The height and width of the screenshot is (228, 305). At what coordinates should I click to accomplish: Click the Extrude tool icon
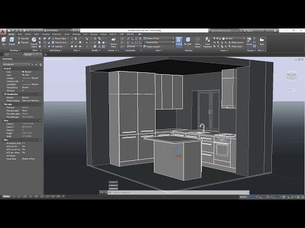(x=12, y=41)
